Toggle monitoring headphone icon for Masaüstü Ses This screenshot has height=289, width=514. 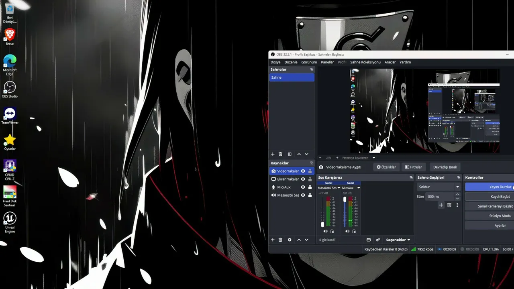coord(332,231)
